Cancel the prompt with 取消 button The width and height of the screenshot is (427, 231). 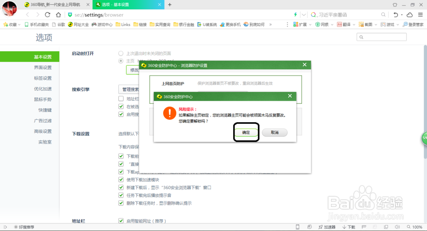[x=275, y=132]
